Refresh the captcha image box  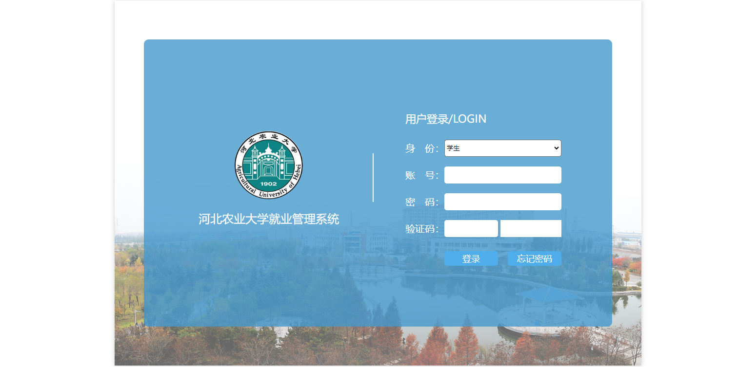[531, 229]
